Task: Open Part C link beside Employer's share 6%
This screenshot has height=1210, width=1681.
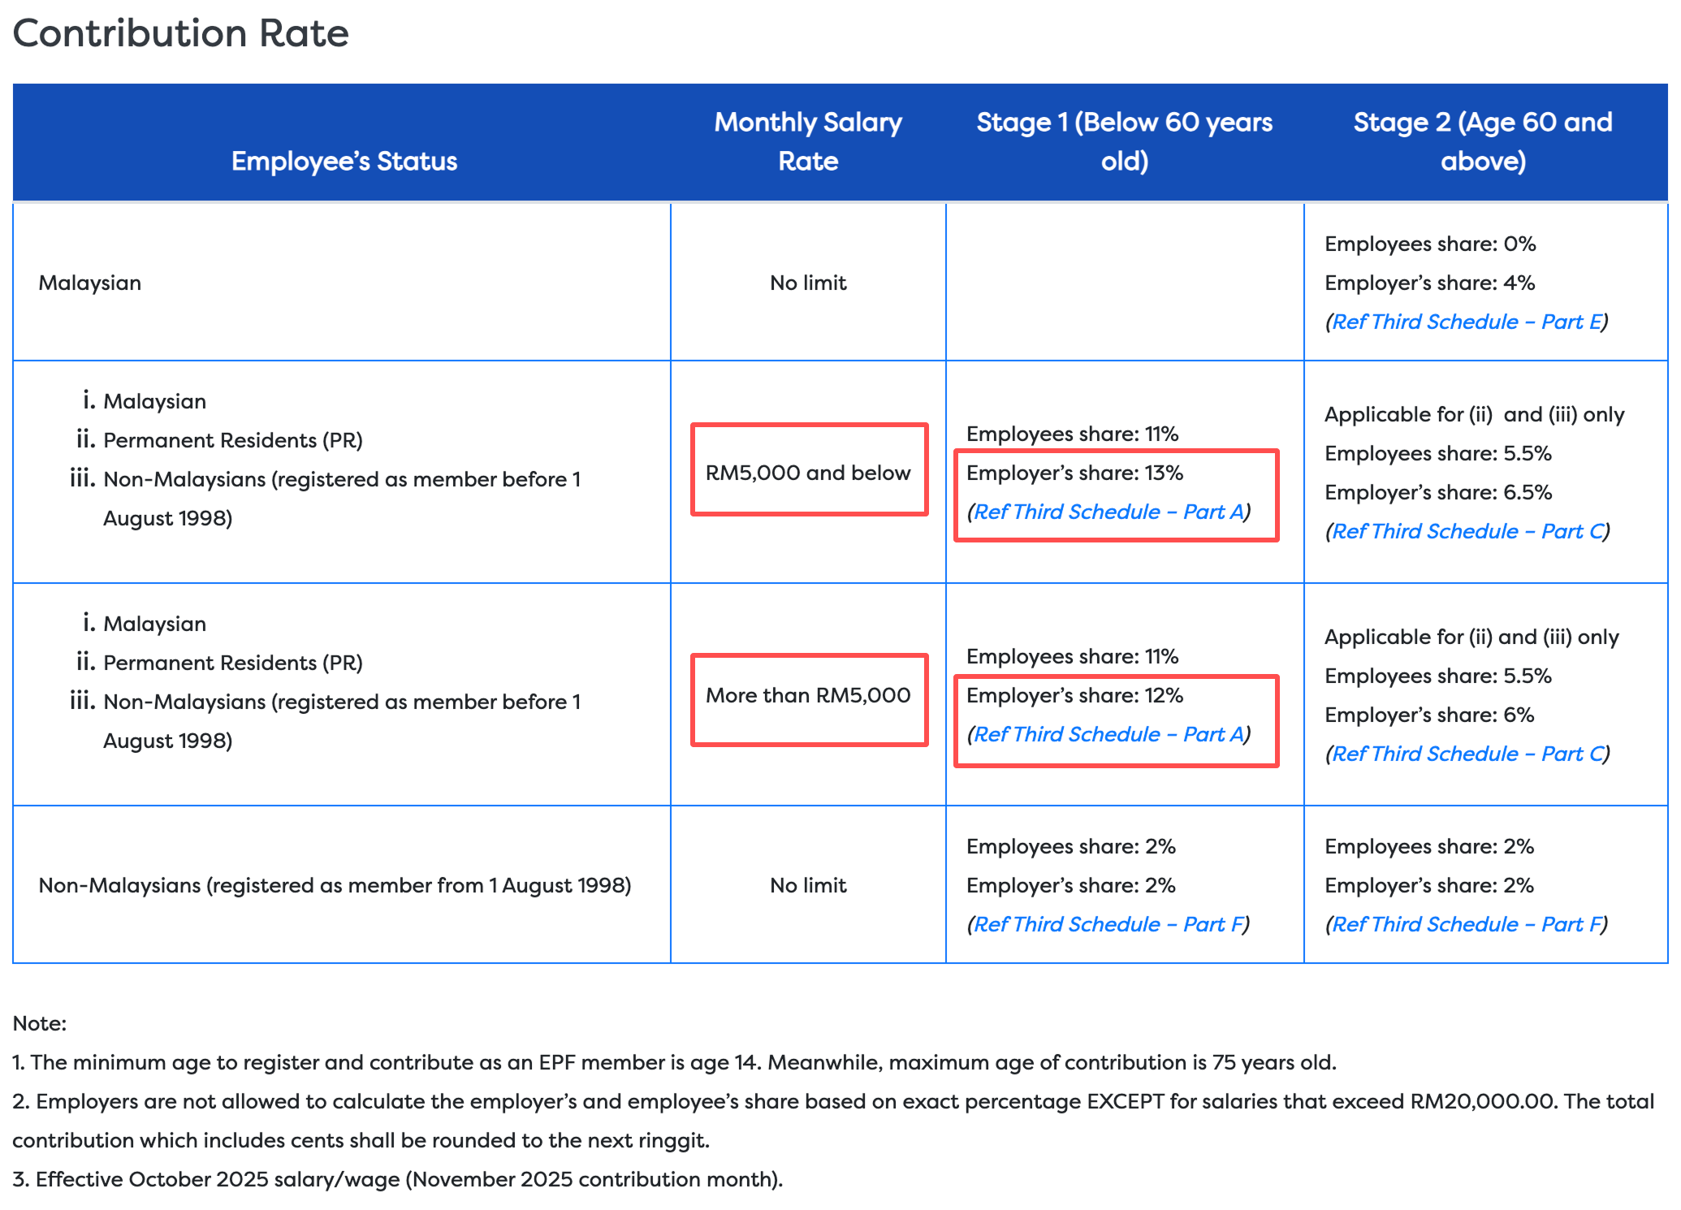Action: (1467, 754)
